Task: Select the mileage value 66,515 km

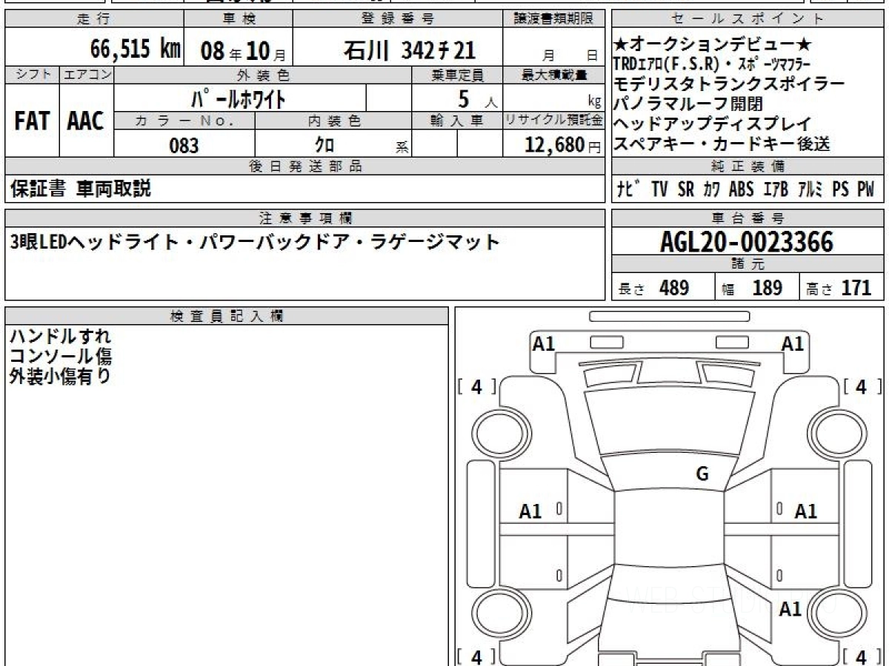Action: [135, 50]
